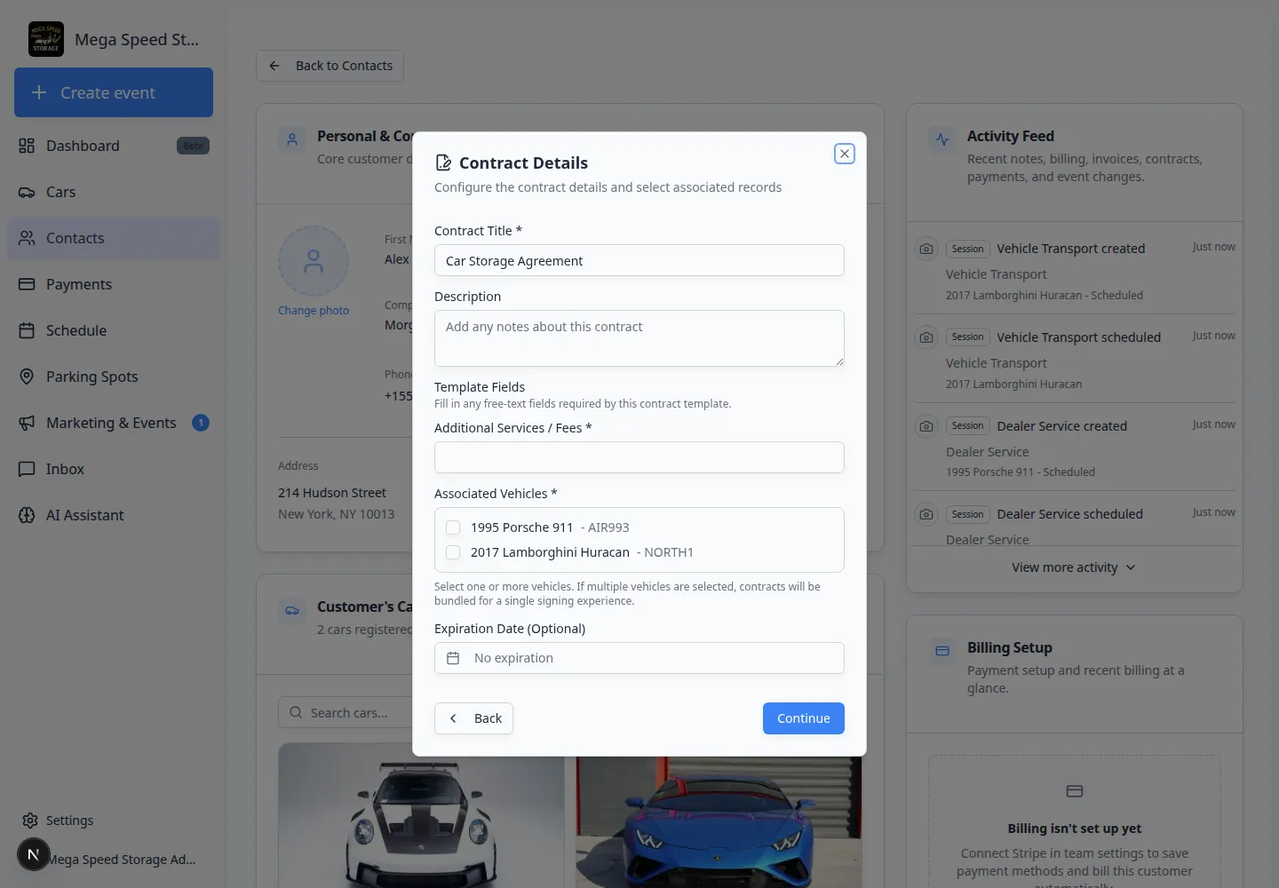Click the Change photo link

point(314,311)
